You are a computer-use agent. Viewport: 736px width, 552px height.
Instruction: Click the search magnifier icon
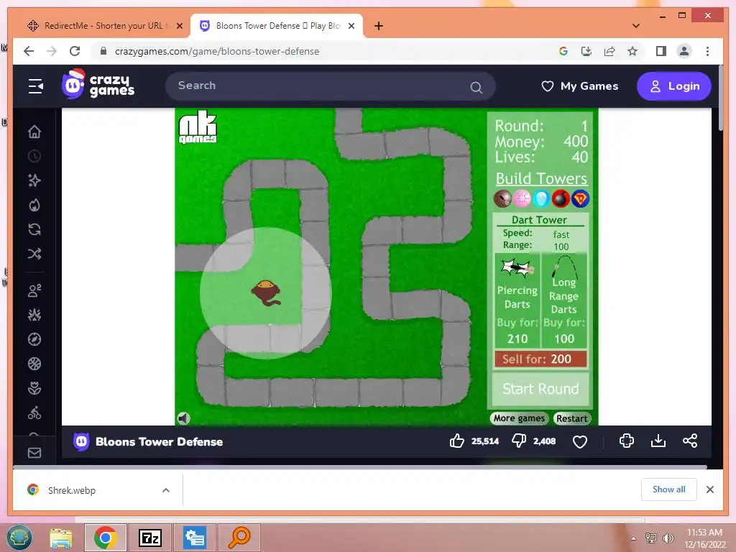pos(477,87)
